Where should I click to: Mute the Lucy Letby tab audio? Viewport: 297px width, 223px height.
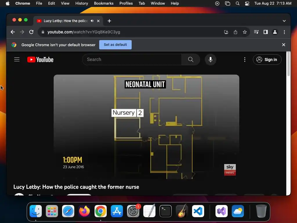click(x=92, y=21)
